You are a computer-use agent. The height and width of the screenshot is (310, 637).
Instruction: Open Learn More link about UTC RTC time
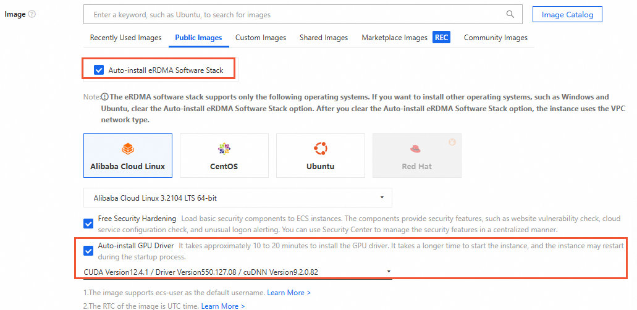click(x=223, y=306)
